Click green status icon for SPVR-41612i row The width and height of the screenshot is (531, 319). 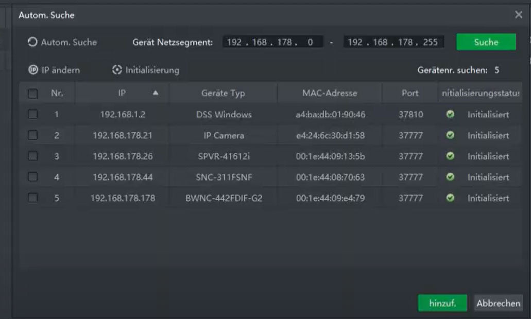[x=450, y=156]
